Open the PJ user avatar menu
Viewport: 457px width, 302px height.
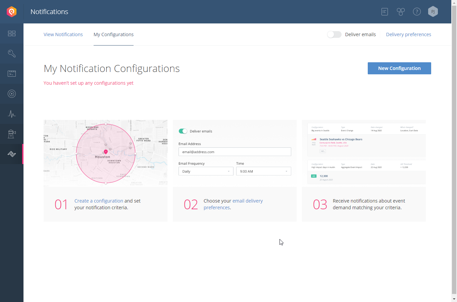click(433, 12)
